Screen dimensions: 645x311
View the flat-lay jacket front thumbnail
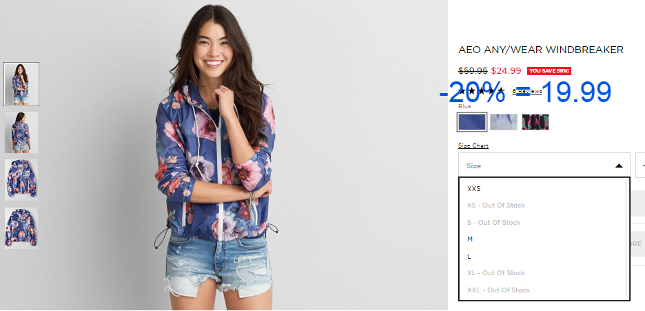(21, 180)
